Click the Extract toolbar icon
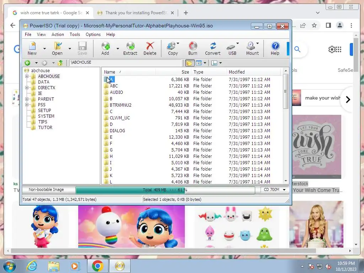Viewport: 364px width, 273px height. (130, 48)
